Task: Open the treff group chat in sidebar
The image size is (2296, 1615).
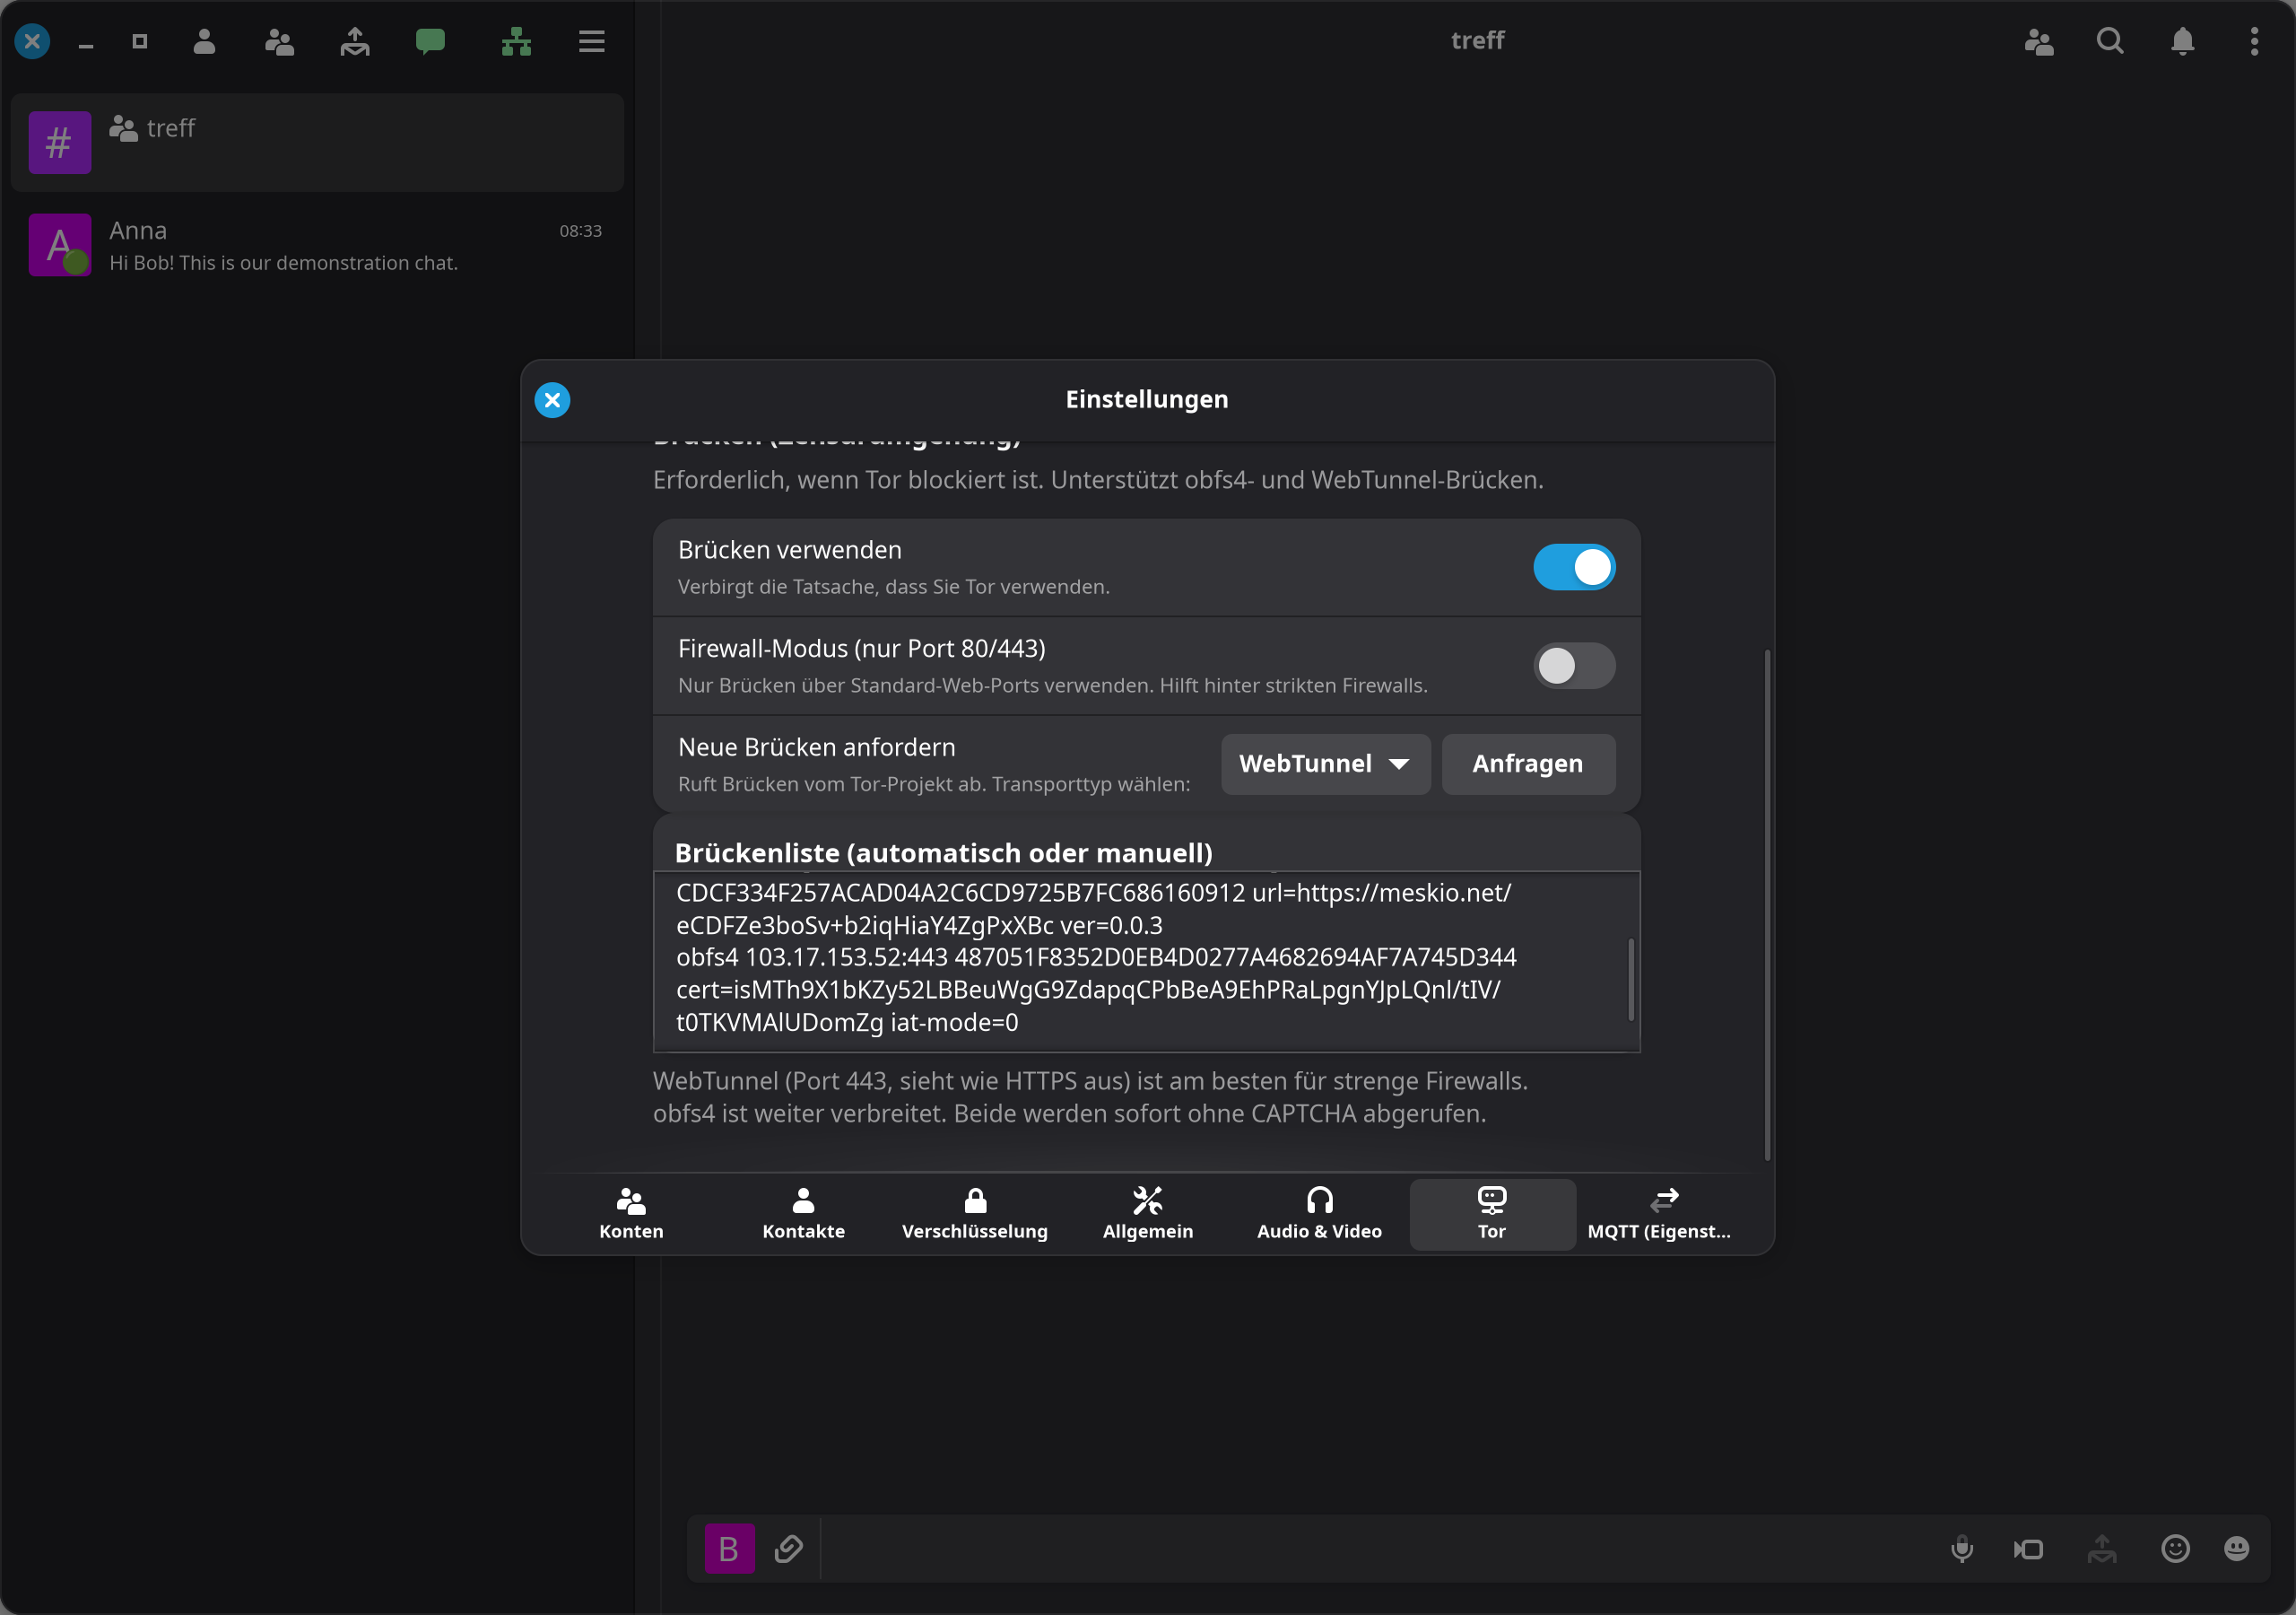Action: [x=317, y=143]
